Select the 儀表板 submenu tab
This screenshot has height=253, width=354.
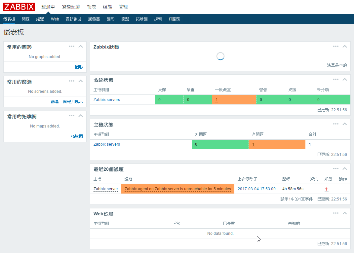point(9,19)
